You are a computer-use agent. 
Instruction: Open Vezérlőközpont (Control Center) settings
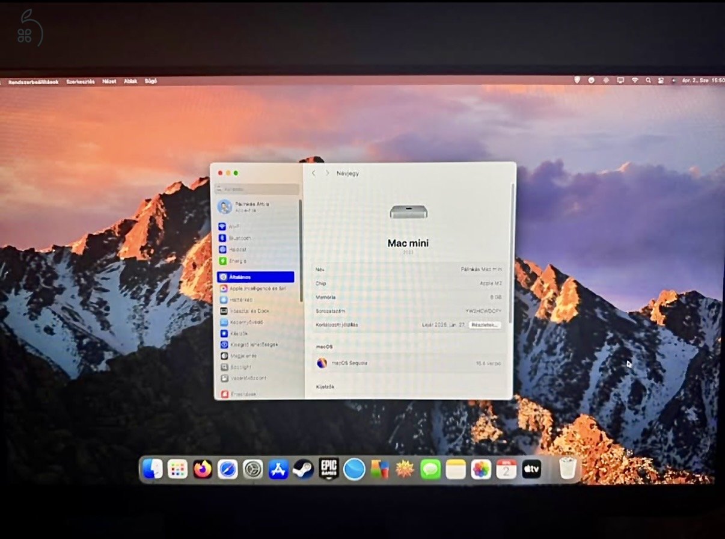[x=256, y=378]
